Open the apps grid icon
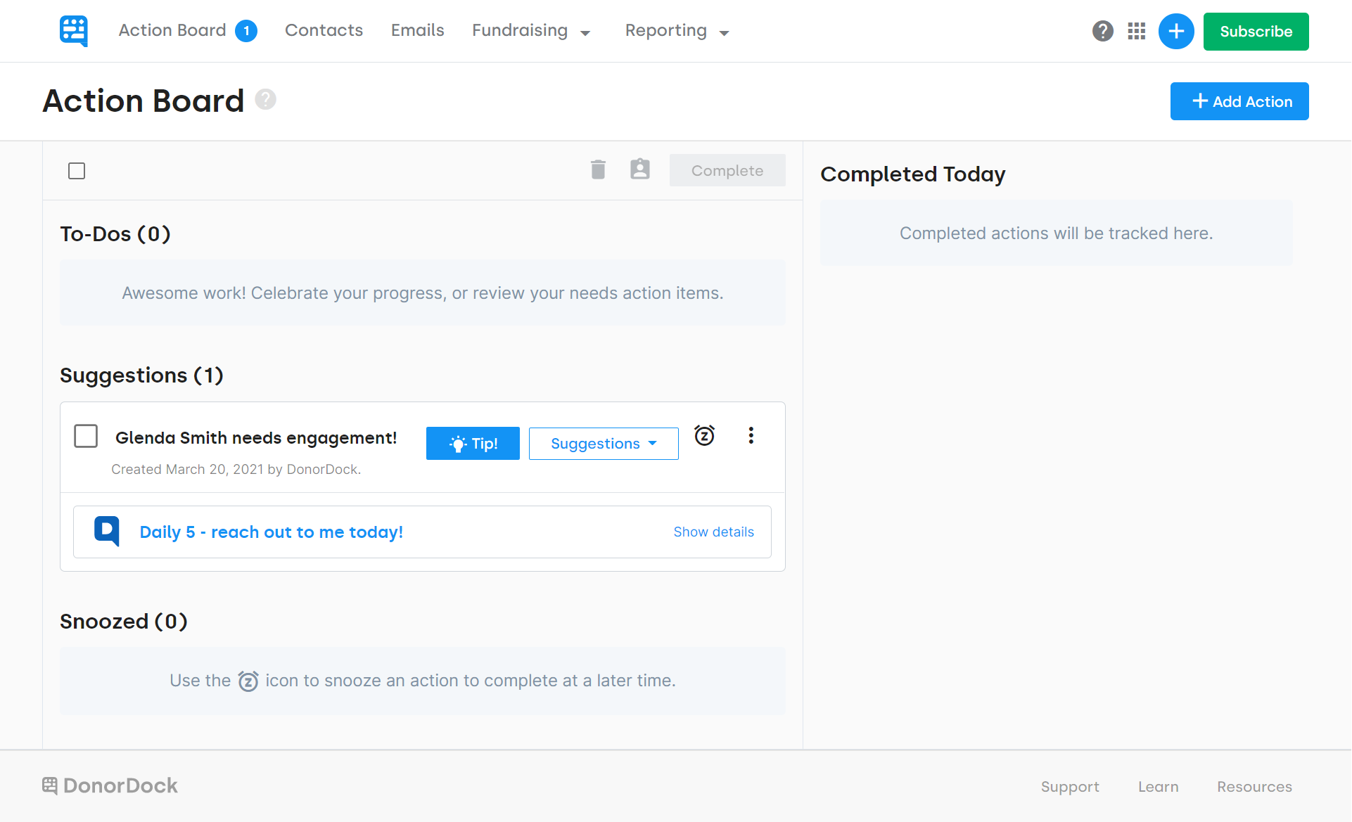Screen dimensions: 1352x822 tap(1136, 31)
